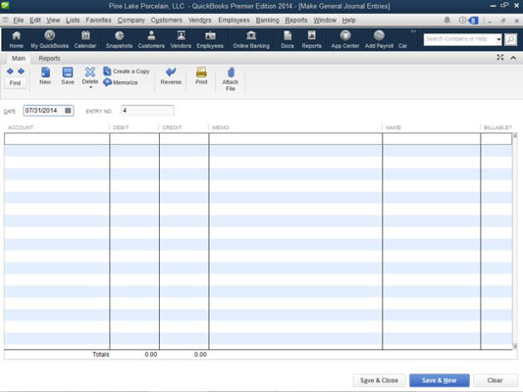Image resolution: width=523 pixels, height=392 pixels.
Task: Click the Reverse journal entry icon
Action: pos(171,72)
